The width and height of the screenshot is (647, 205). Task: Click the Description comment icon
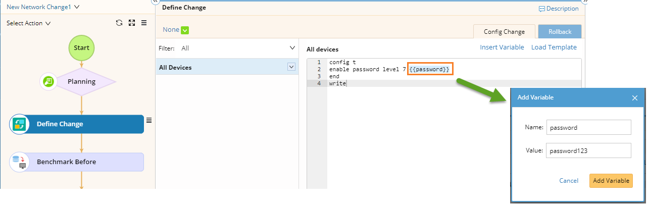542,9
